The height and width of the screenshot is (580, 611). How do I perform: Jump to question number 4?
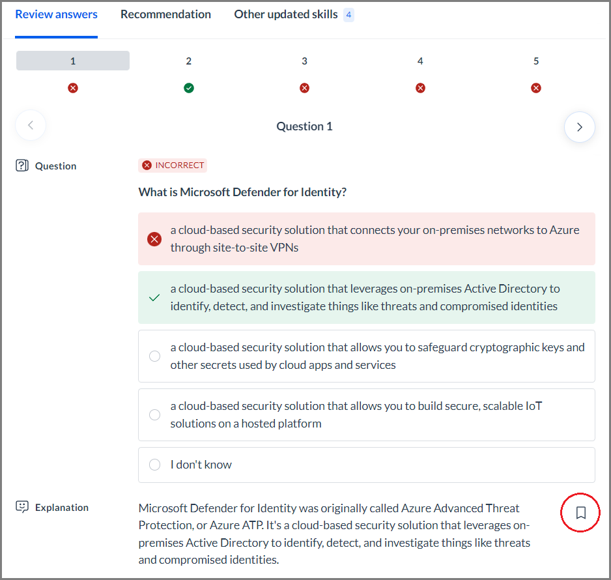point(420,61)
